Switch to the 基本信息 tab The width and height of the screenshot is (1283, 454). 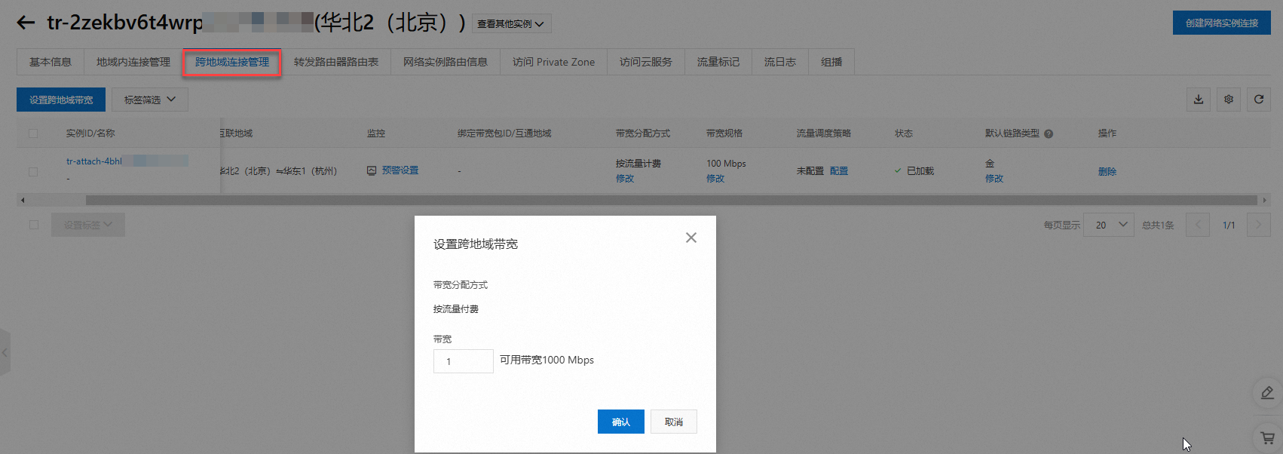click(51, 62)
